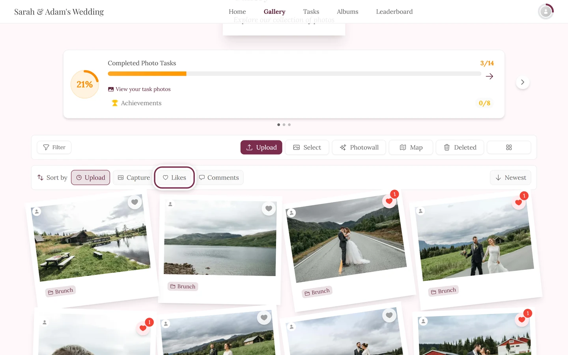Sort photos by Comments
568x355 pixels.
pos(219,177)
